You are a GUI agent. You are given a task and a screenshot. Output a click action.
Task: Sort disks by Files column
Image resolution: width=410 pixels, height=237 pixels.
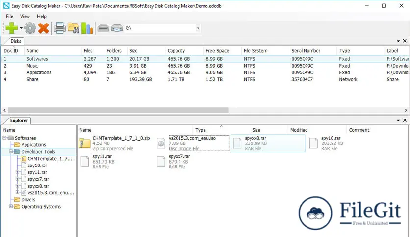click(x=93, y=51)
